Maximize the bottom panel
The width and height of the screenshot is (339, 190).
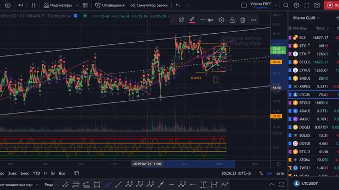tap(281, 184)
